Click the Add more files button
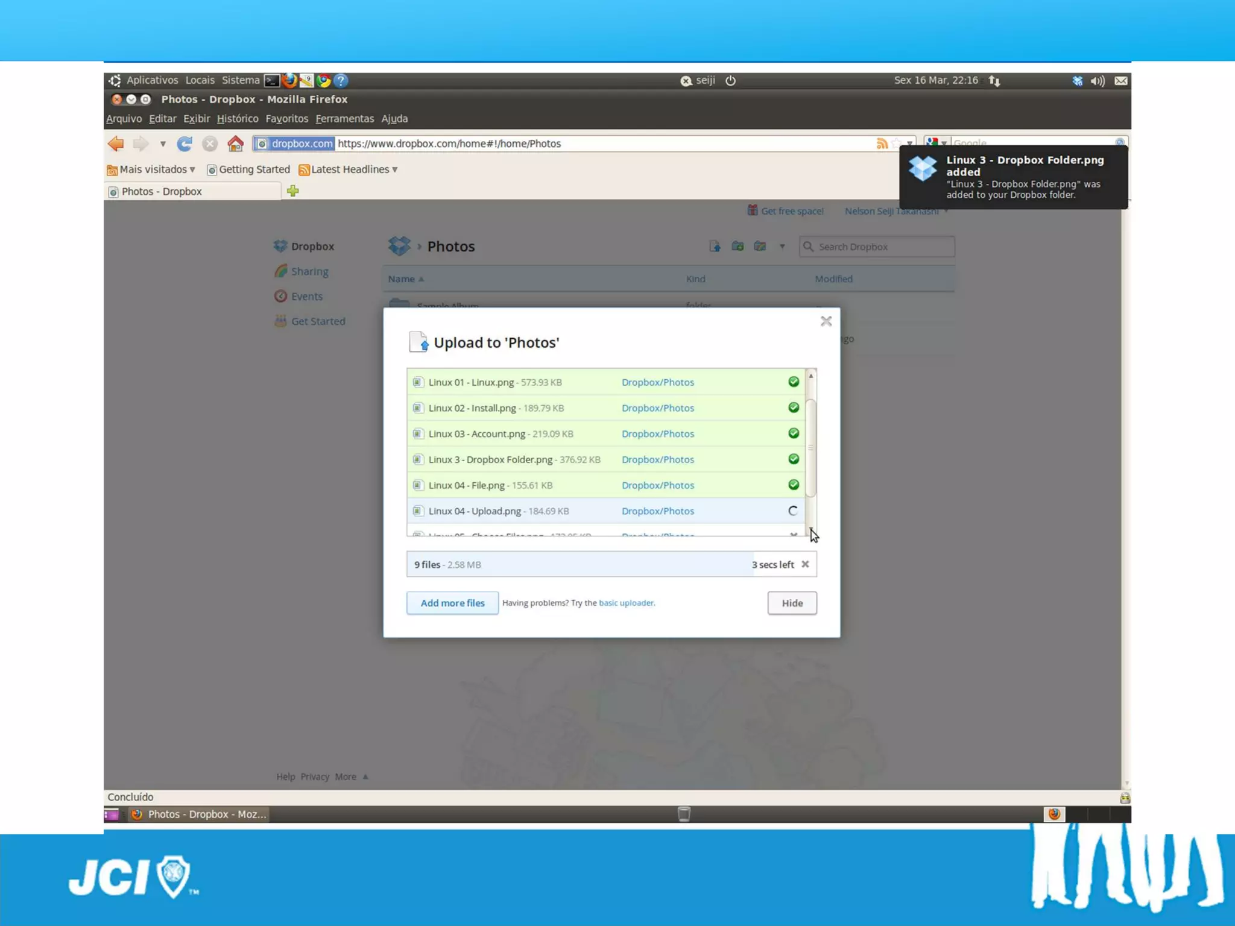 point(452,603)
